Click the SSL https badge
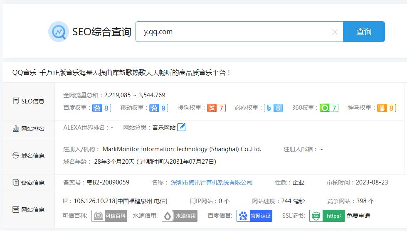 (x=327, y=216)
